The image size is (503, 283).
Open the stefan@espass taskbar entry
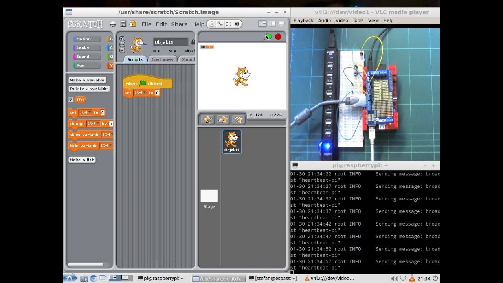[273, 278]
